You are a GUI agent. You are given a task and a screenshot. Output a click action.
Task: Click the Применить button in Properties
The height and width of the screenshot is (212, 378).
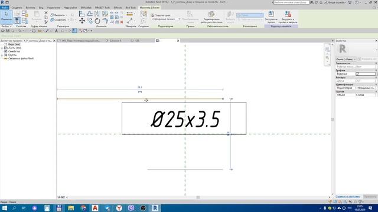370,197
